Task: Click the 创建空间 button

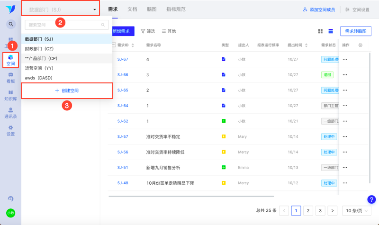Action: pyautogui.click(x=67, y=90)
